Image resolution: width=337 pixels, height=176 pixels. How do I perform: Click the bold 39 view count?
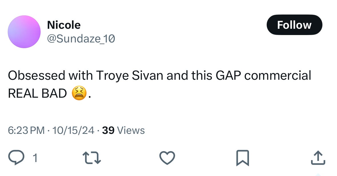[108, 130]
